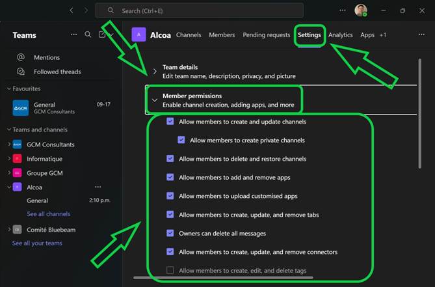Click the Alcoa team avatar in header
The image size is (435, 287).
pyautogui.click(x=138, y=34)
